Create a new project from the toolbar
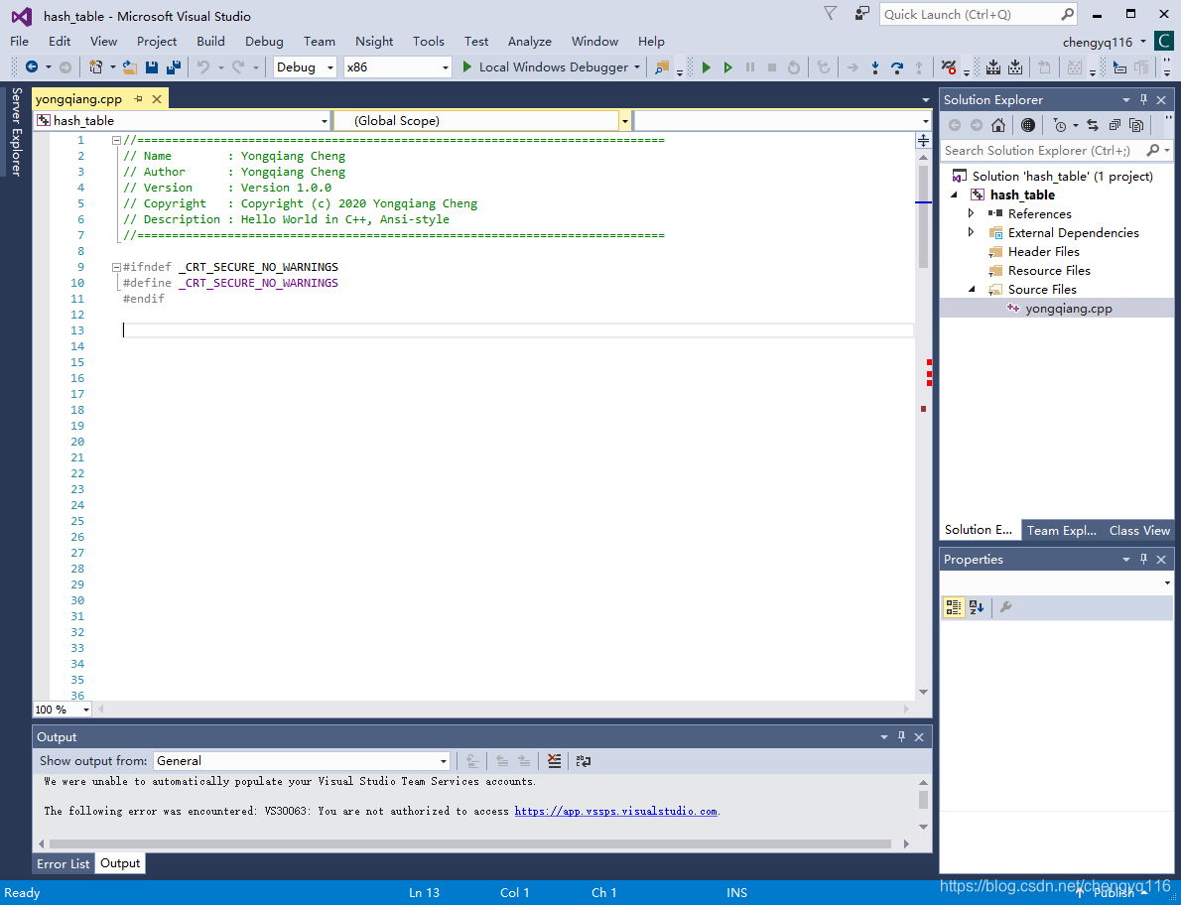Image resolution: width=1181 pixels, height=905 pixels. (x=95, y=67)
